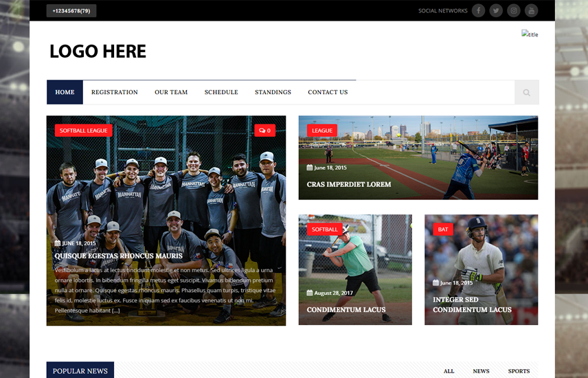Click the phone number button
Image resolution: width=588 pixels, height=378 pixels.
[x=71, y=11]
